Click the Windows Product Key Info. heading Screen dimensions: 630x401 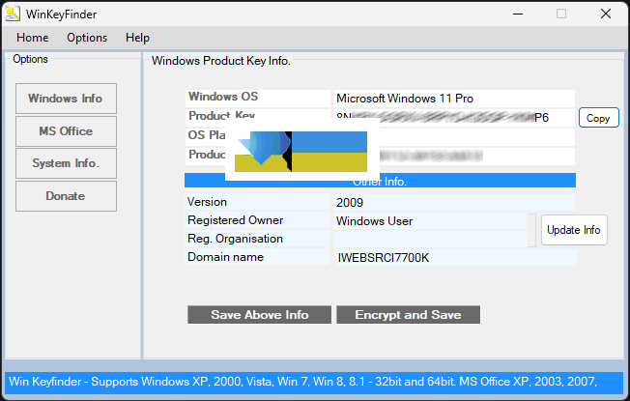pyautogui.click(x=221, y=61)
